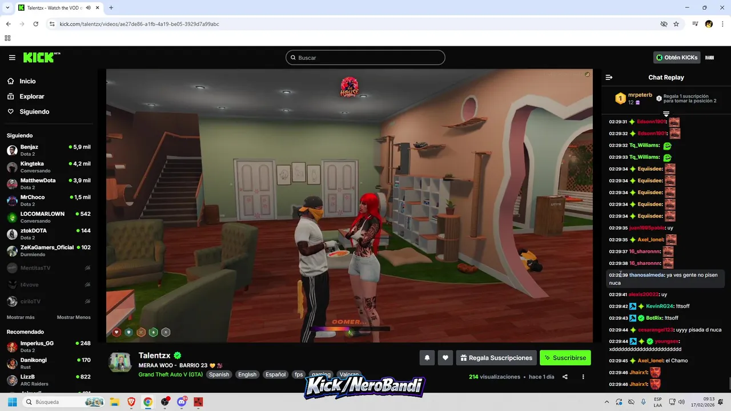The width and height of the screenshot is (731, 411).
Task: Open LOCOMARLOWN channel in sidebar
Action: 49,217
